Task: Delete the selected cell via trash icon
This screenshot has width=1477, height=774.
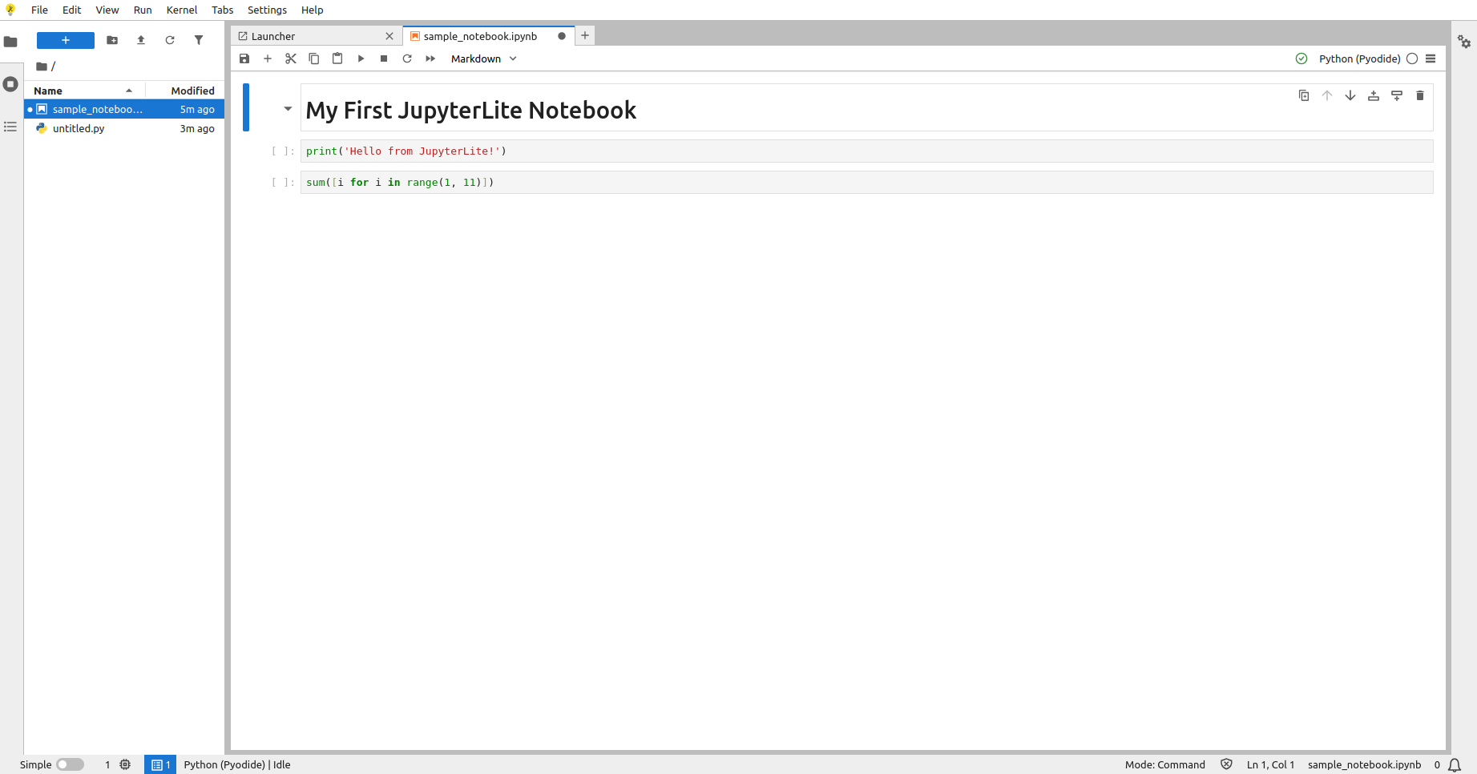Action: 1419,95
